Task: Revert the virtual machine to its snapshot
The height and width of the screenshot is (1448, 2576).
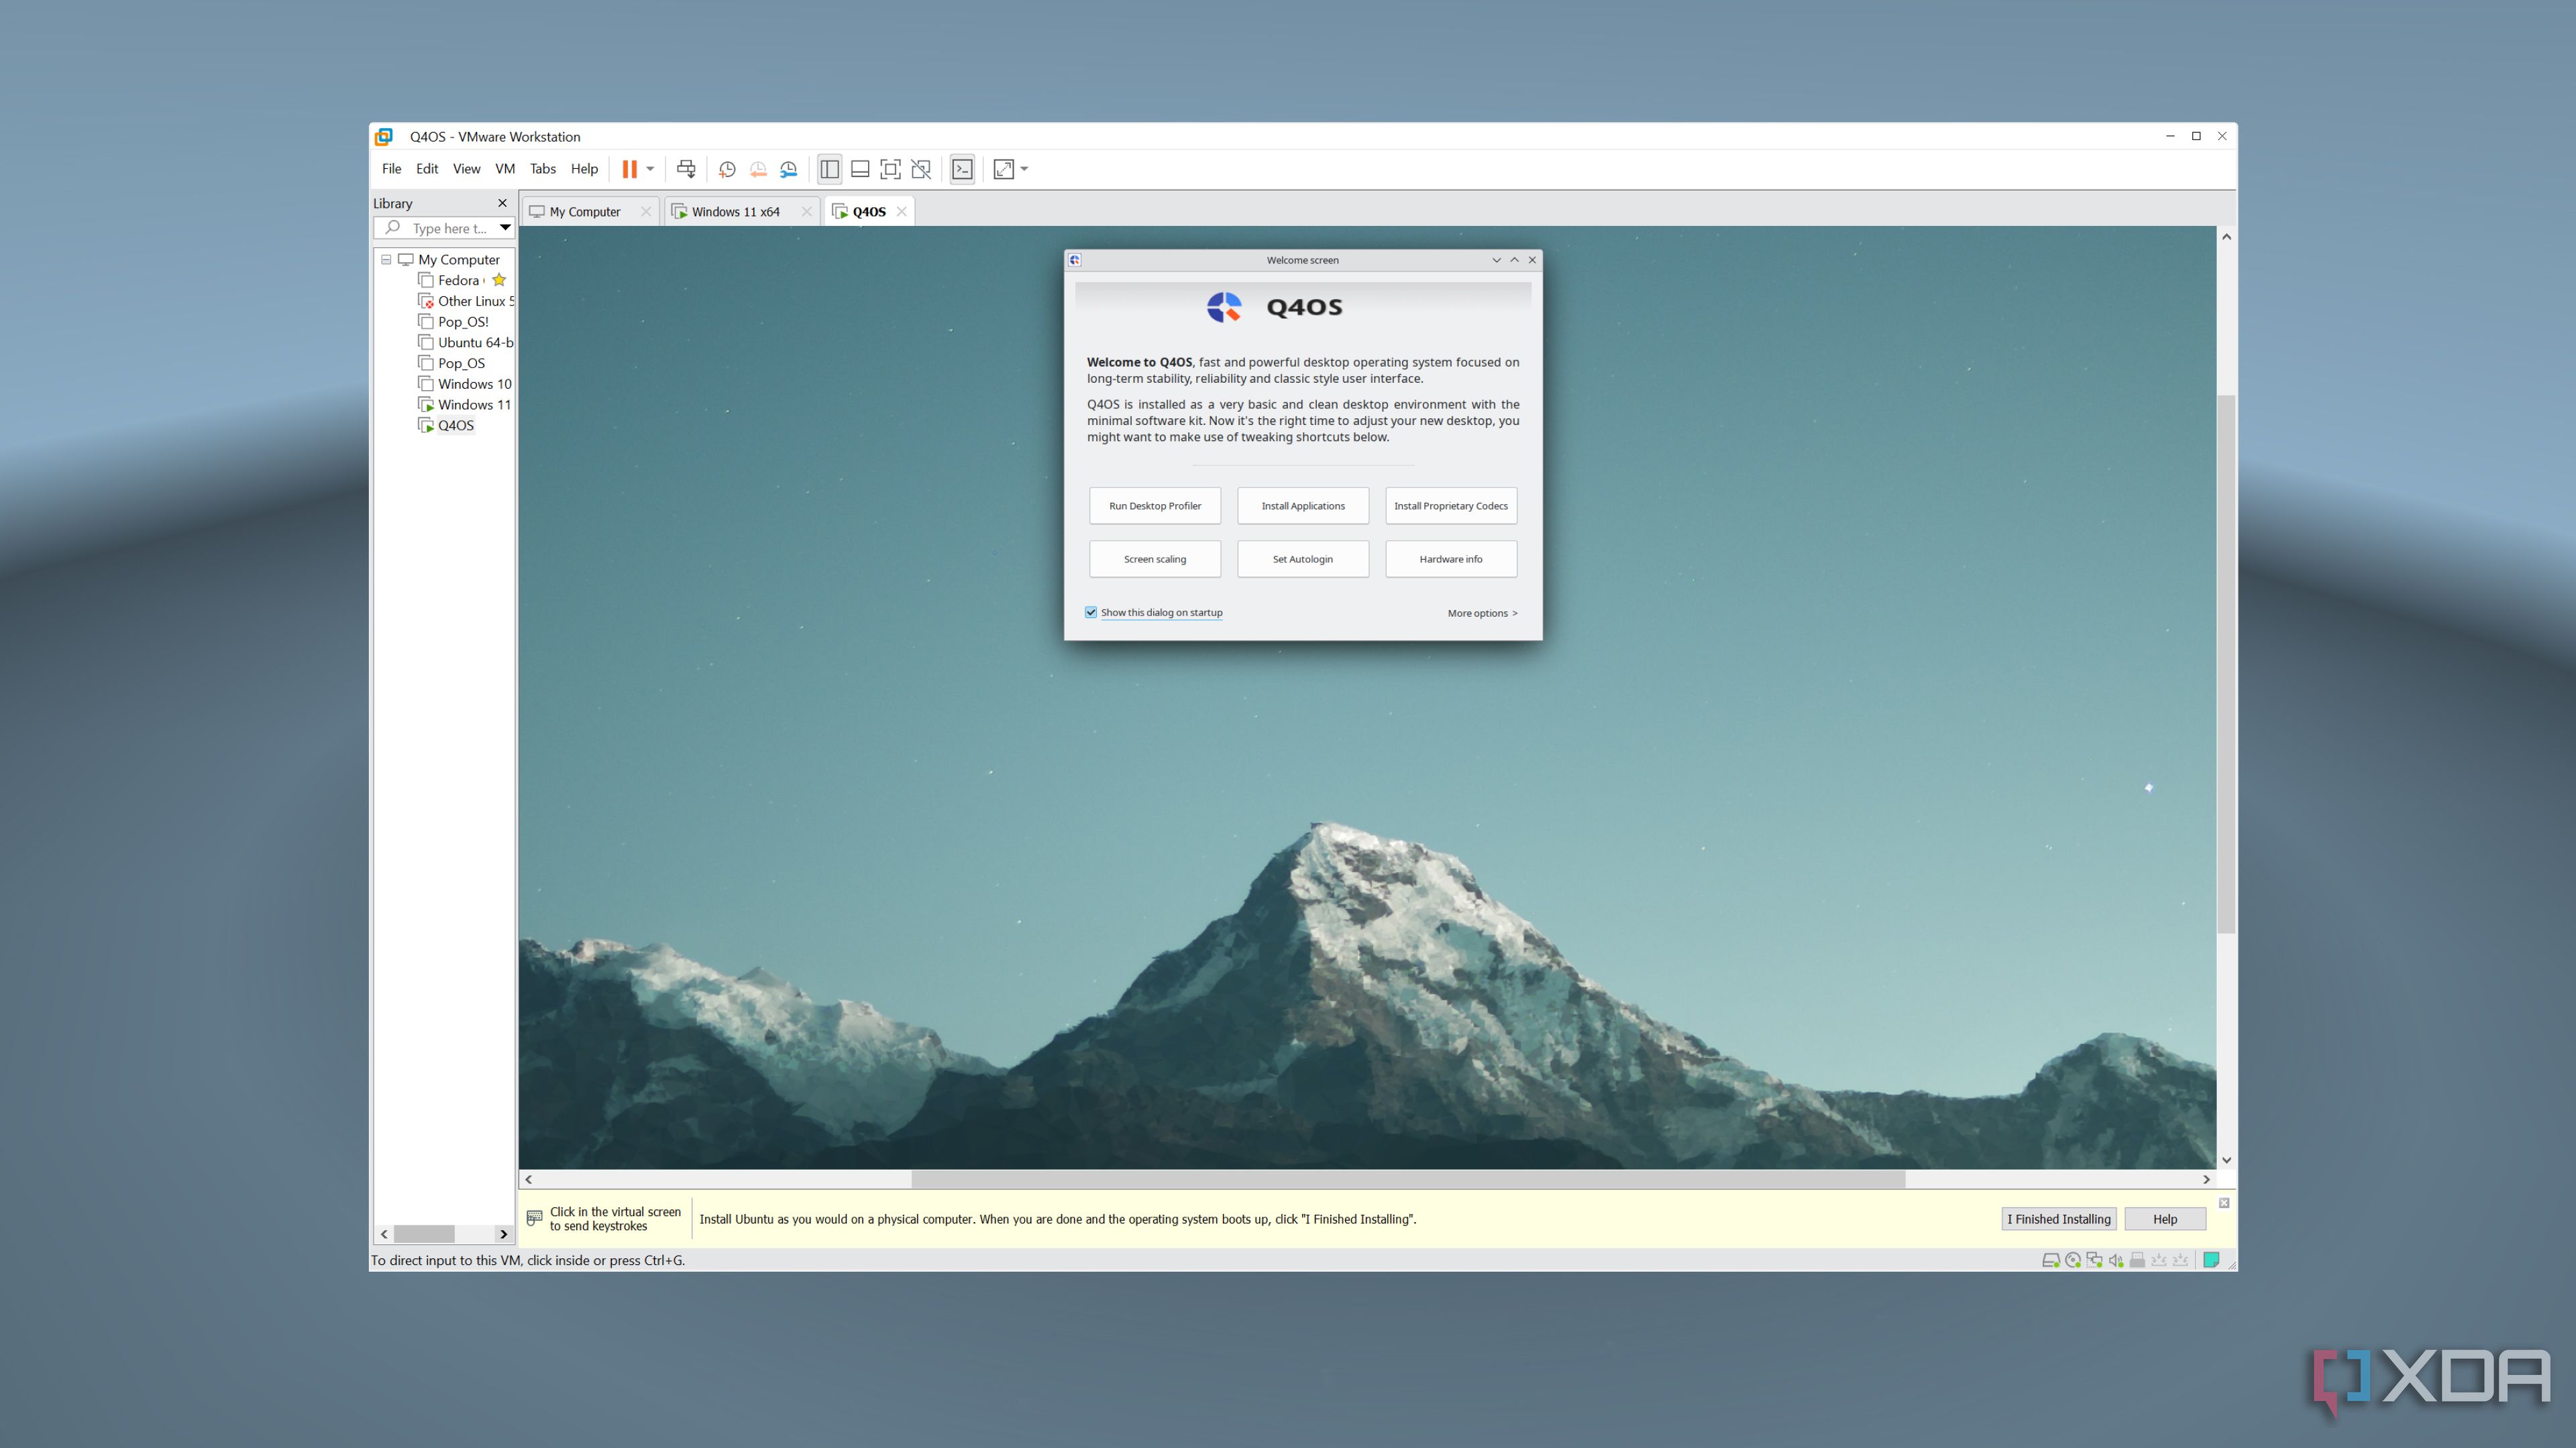Action: pos(758,169)
